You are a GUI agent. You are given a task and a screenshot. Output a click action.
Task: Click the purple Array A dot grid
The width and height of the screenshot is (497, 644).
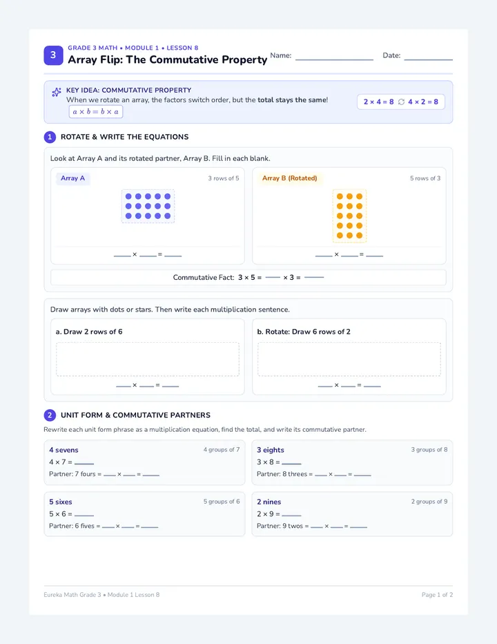click(148, 206)
